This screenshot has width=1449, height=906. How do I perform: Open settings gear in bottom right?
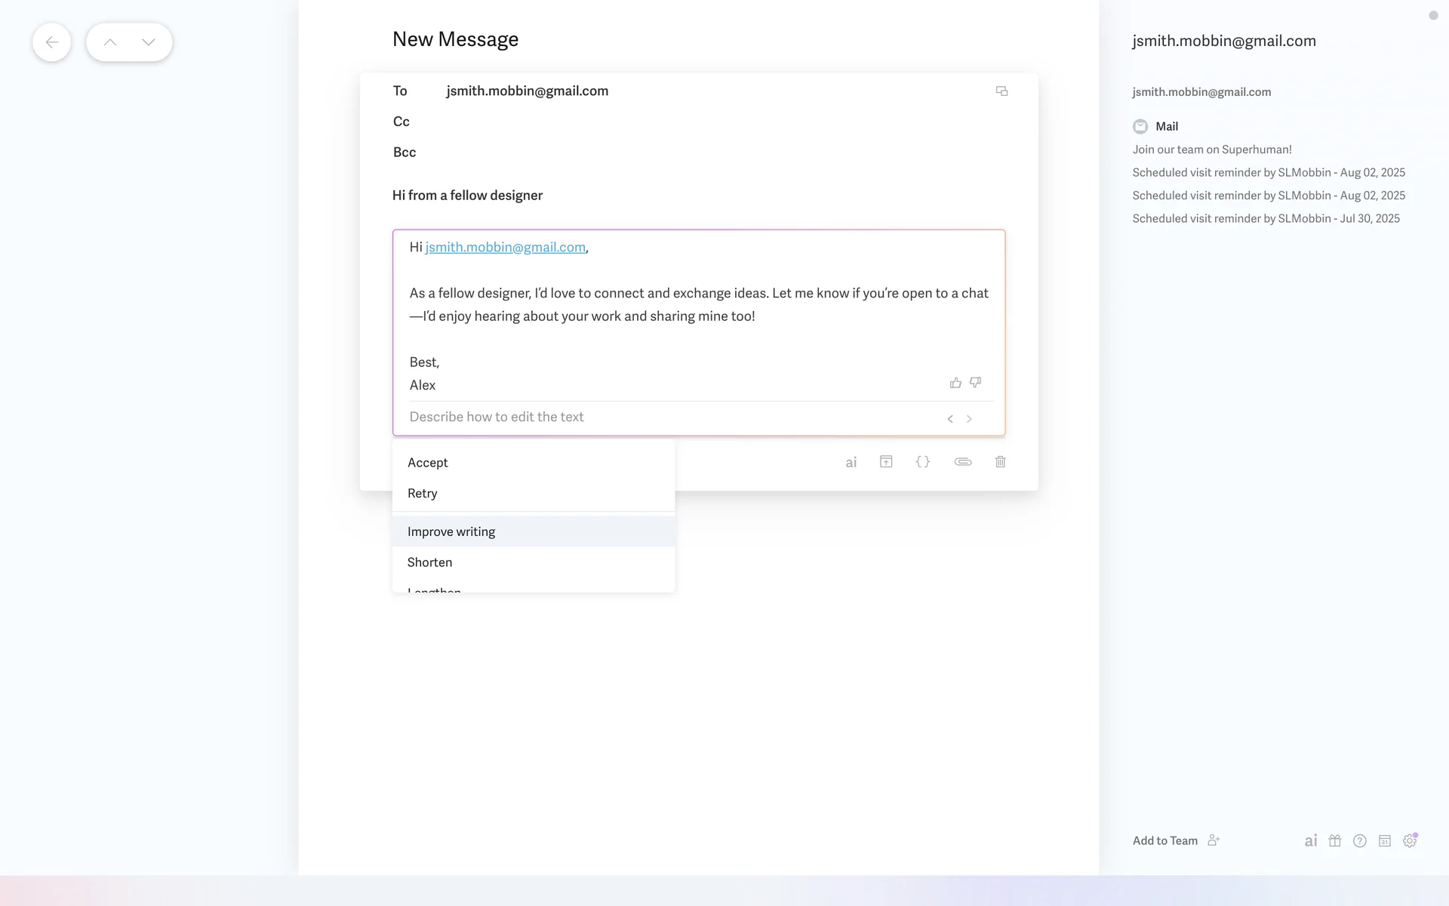tap(1409, 841)
